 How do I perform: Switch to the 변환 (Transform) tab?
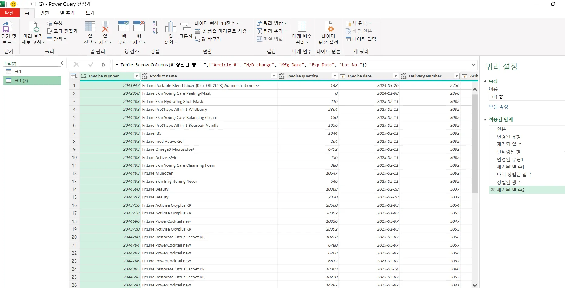click(x=45, y=13)
